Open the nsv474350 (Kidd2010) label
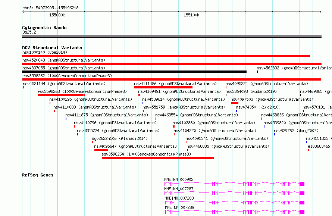 pos(258,107)
